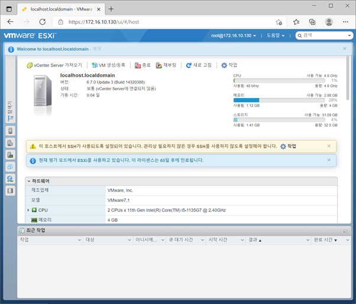
Task: Open the 도움말 help dropdown menu
Action: click(x=276, y=35)
